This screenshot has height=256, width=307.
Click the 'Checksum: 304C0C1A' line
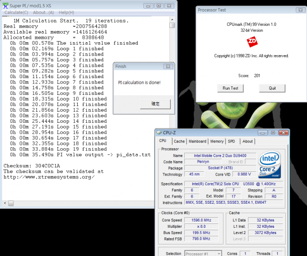[x=32, y=166]
